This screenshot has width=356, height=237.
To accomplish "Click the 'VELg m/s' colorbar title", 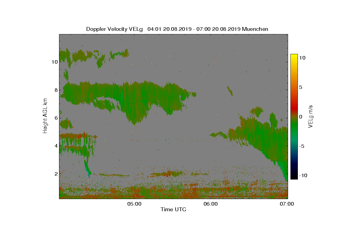I will [x=311, y=116].
